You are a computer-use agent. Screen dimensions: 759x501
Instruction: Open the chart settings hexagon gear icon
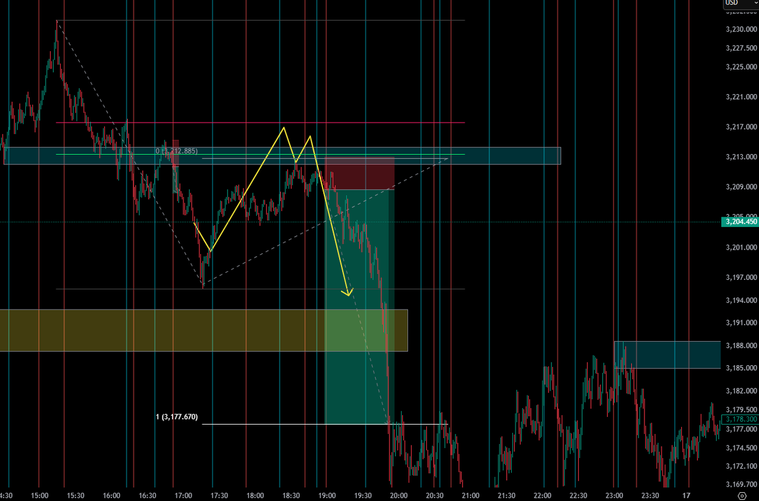(x=742, y=495)
